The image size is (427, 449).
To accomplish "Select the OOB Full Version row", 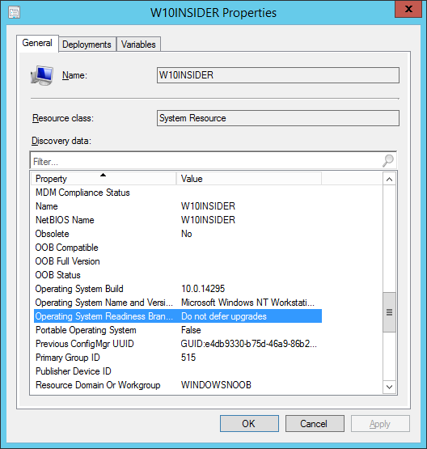I will pos(178,261).
